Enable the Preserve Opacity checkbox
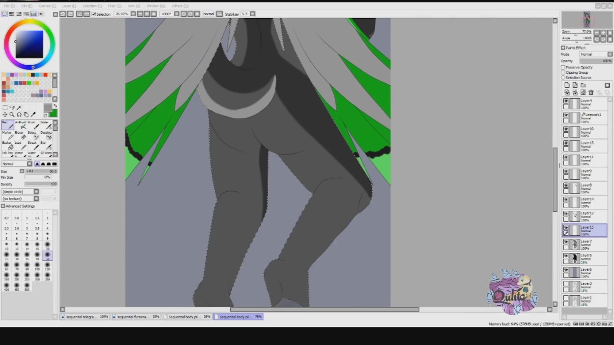Viewport: 614px width, 345px height. pos(563,68)
